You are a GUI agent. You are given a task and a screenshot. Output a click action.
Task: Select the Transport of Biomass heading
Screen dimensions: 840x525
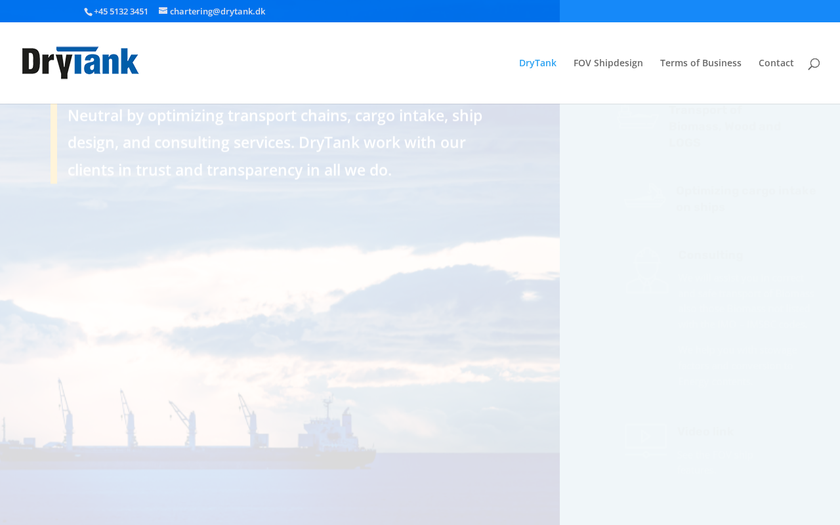pos(725,127)
